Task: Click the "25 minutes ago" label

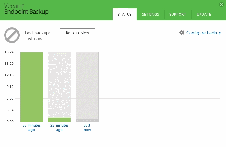Action: pos(59,127)
